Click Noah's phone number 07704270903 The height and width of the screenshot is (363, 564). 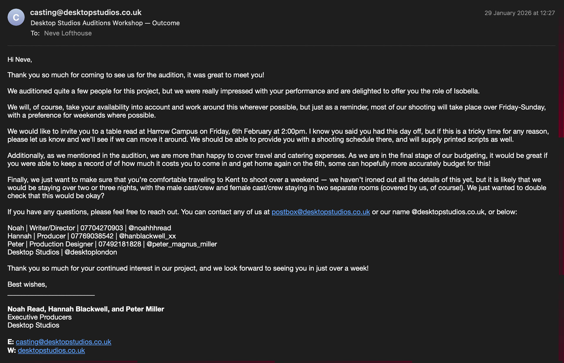point(102,228)
